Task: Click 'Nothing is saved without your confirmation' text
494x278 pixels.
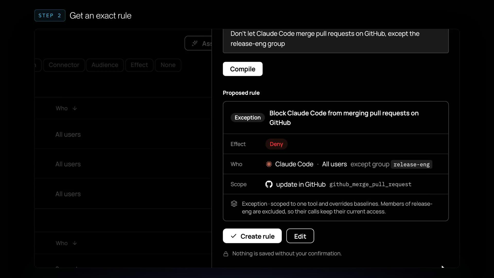Action: 287,254
